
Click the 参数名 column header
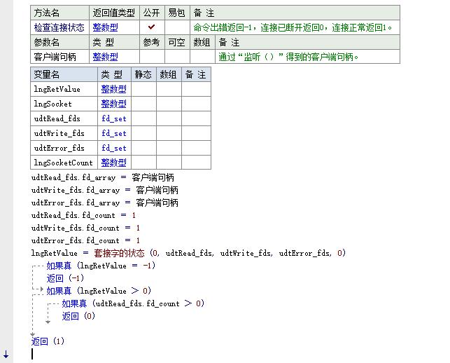[59, 42]
